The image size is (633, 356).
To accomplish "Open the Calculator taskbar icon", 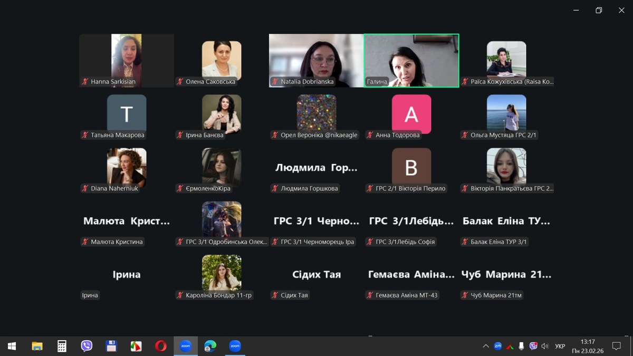I will [x=62, y=346].
